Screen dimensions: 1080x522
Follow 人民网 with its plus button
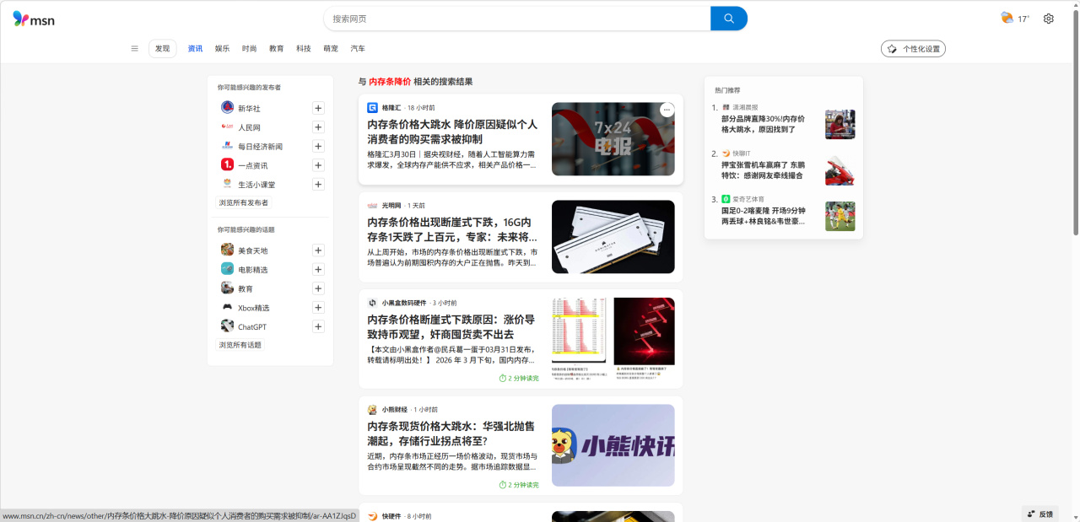pos(318,127)
